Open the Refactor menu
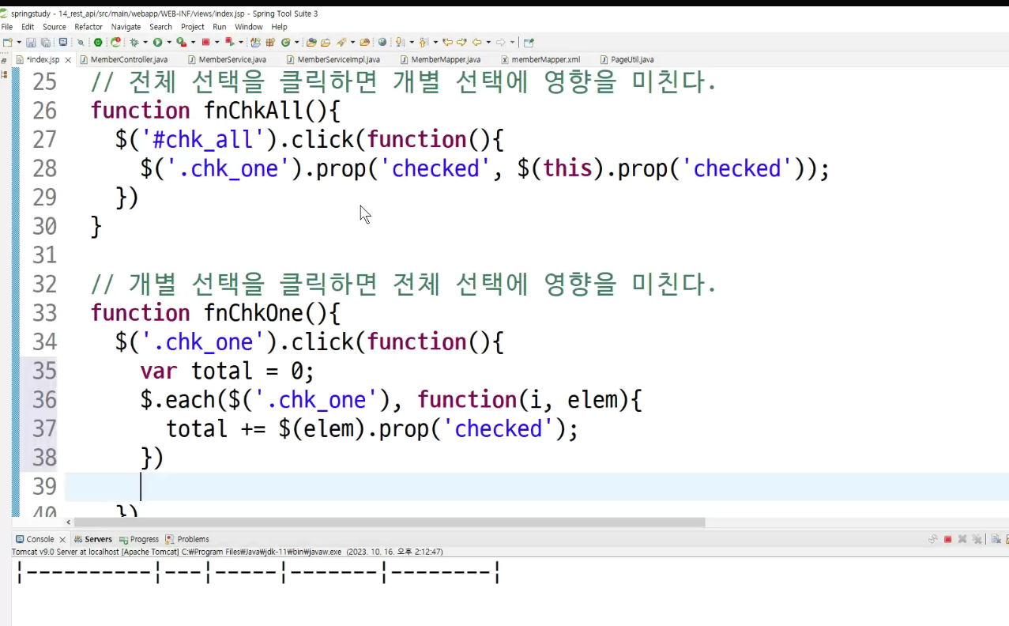1009x626 pixels. (88, 27)
